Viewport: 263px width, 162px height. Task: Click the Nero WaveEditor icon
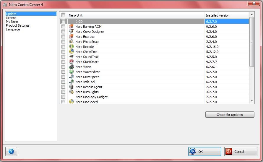[71, 72]
